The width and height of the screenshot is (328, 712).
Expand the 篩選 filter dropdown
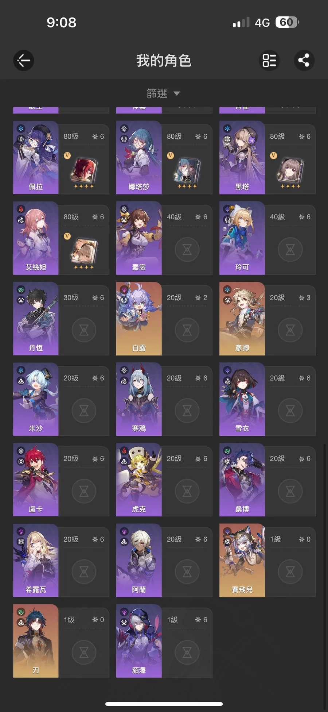pyautogui.click(x=163, y=93)
